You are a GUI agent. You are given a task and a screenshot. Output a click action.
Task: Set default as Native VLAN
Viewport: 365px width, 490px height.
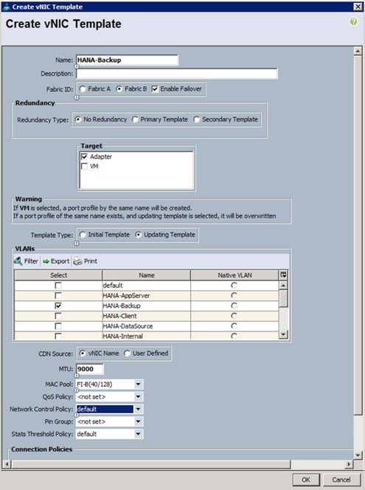[234, 285]
